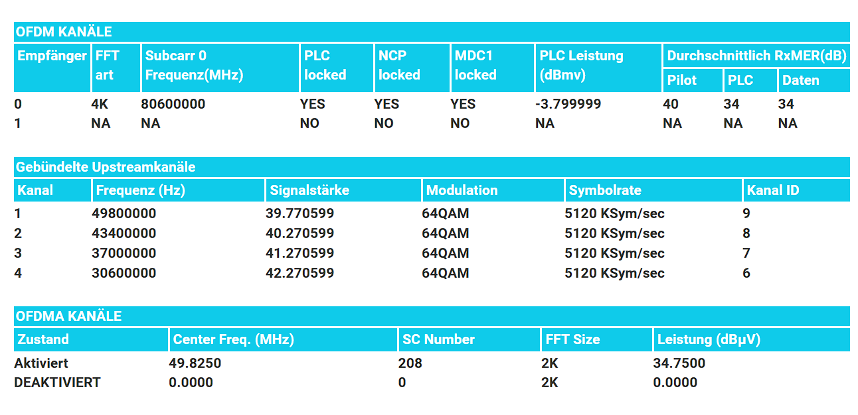Click the OFDM KANÄLE section header
858x415 pixels.
coord(64,32)
